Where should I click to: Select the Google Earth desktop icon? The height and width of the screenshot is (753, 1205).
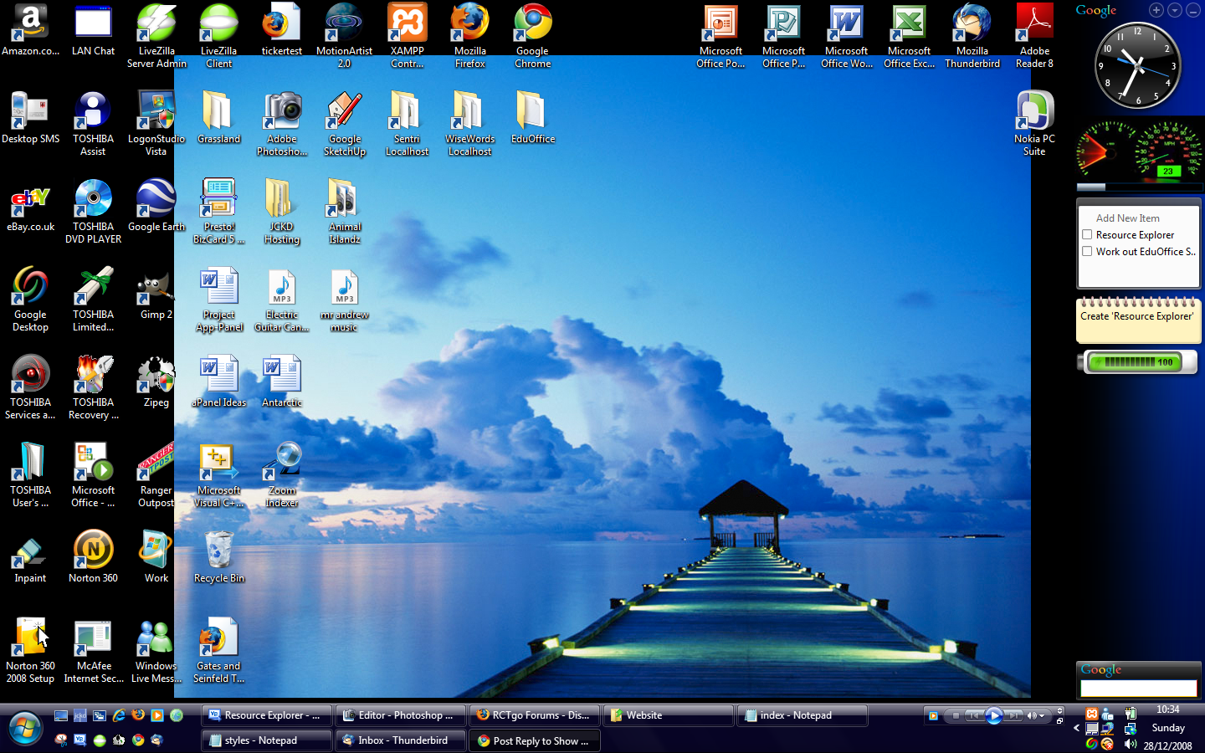click(156, 201)
